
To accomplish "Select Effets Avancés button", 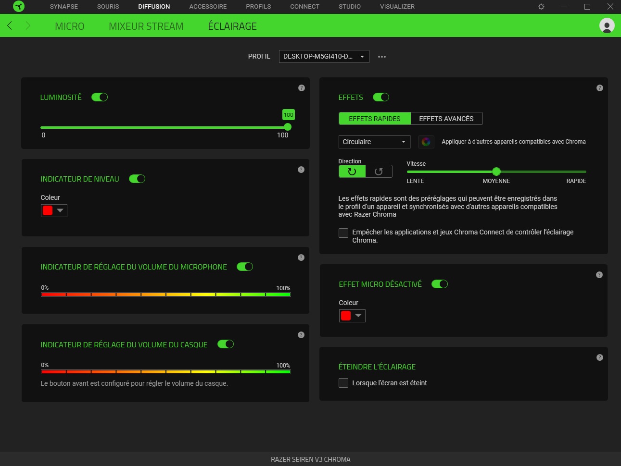I will pyautogui.click(x=446, y=119).
